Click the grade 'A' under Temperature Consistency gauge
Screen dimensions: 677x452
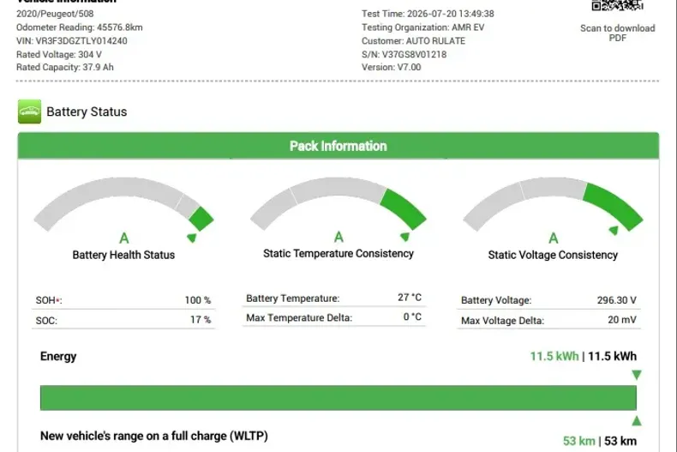click(x=339, y=237)
